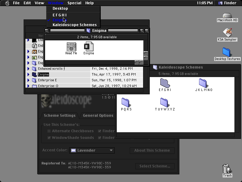This screenshot has height=182, width=242.
Task: Expand the triangle beside the orange icon row
Action: tap(28, 51)
